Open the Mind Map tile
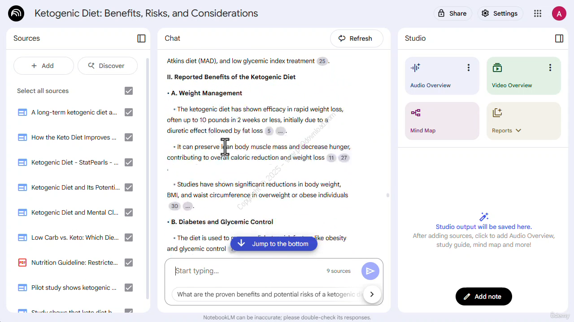The width and height of the screenshot is (574, 322). coord(442,121)
